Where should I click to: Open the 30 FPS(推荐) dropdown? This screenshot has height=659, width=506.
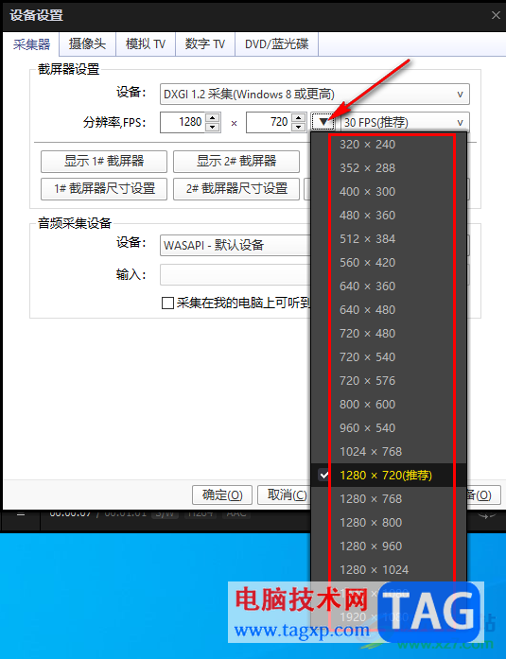(x=405, y=122)
